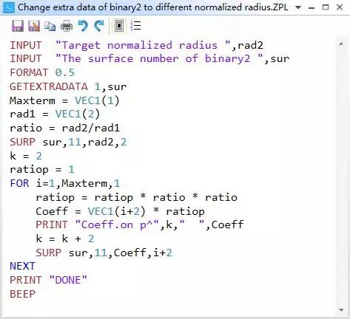Minimize the ZPL editor window
The image size is (350, 319).
click(x=312, y=7)
